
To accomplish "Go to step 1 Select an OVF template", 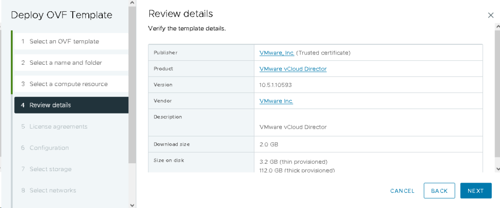I will [x=64, y=41].
